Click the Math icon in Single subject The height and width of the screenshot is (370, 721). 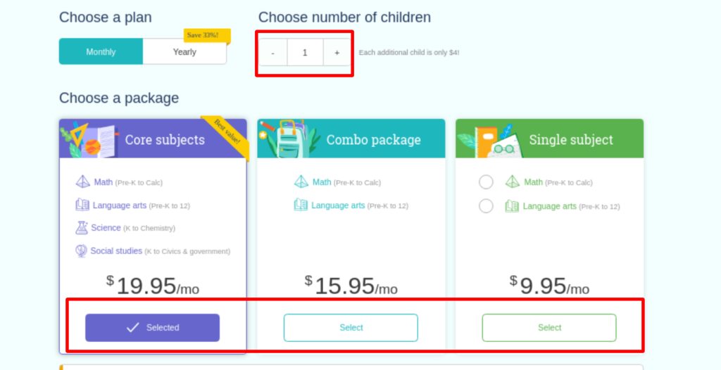(x=513, y=182)
